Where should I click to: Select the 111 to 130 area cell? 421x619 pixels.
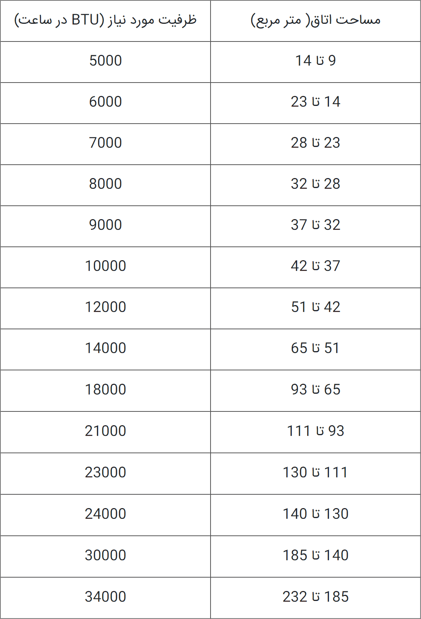pyautogui.click(x=316, y=472)
